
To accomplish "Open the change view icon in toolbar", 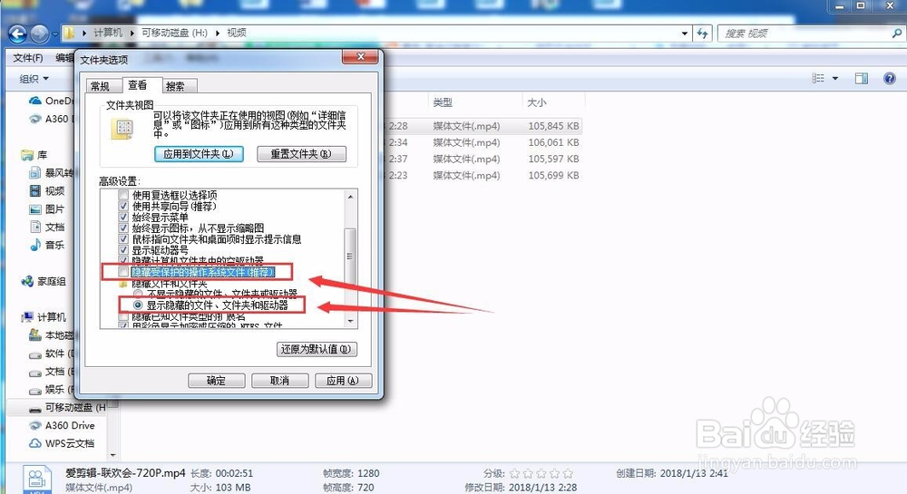I will point(818,78).
